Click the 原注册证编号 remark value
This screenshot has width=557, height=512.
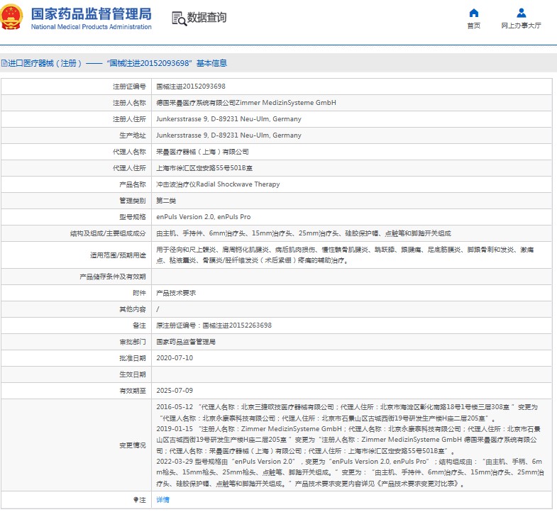pos(214,325)
